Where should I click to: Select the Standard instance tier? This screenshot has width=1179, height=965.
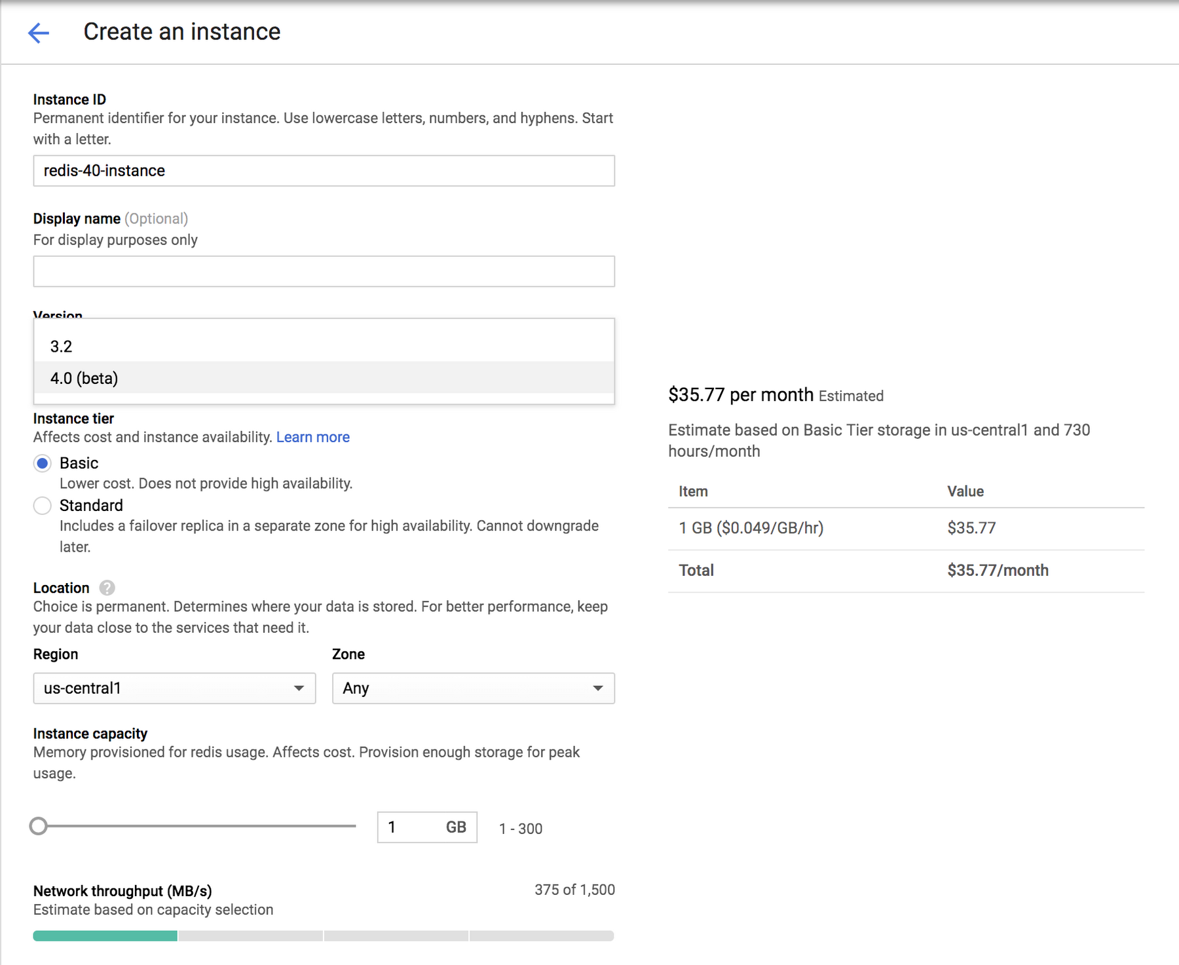(42, 506)
